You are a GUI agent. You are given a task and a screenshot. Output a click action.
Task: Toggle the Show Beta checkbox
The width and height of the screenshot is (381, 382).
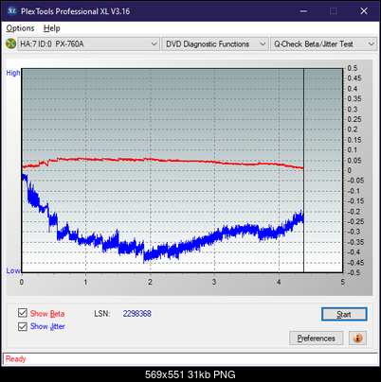tap(23, 313)
